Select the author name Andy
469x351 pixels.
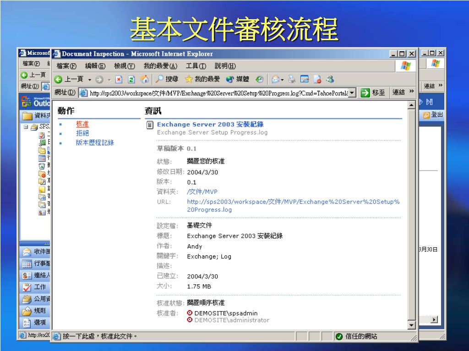tap(194, 246)
